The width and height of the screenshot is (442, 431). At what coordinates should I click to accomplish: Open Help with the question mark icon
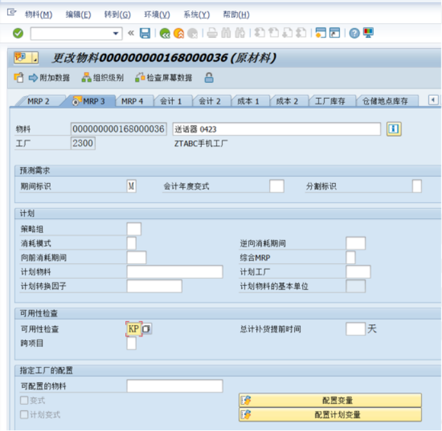click(355, 33)
